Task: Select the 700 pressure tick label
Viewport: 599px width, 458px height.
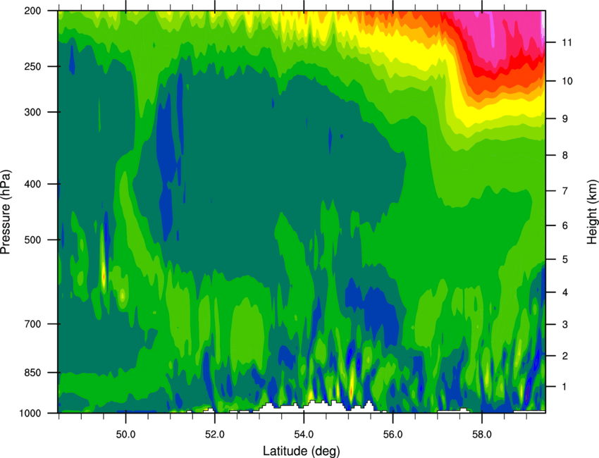Action: (33, 324)
